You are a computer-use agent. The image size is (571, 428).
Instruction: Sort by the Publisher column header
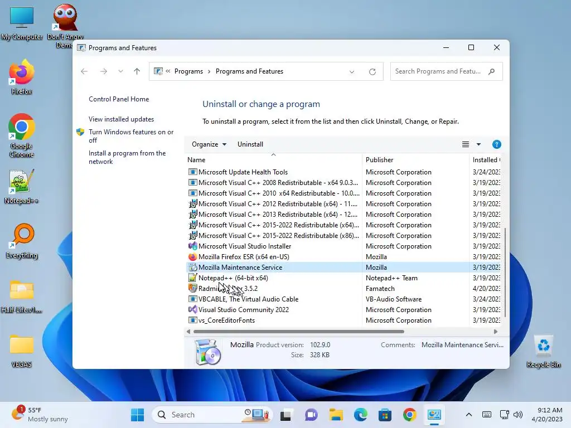(415, 160)
